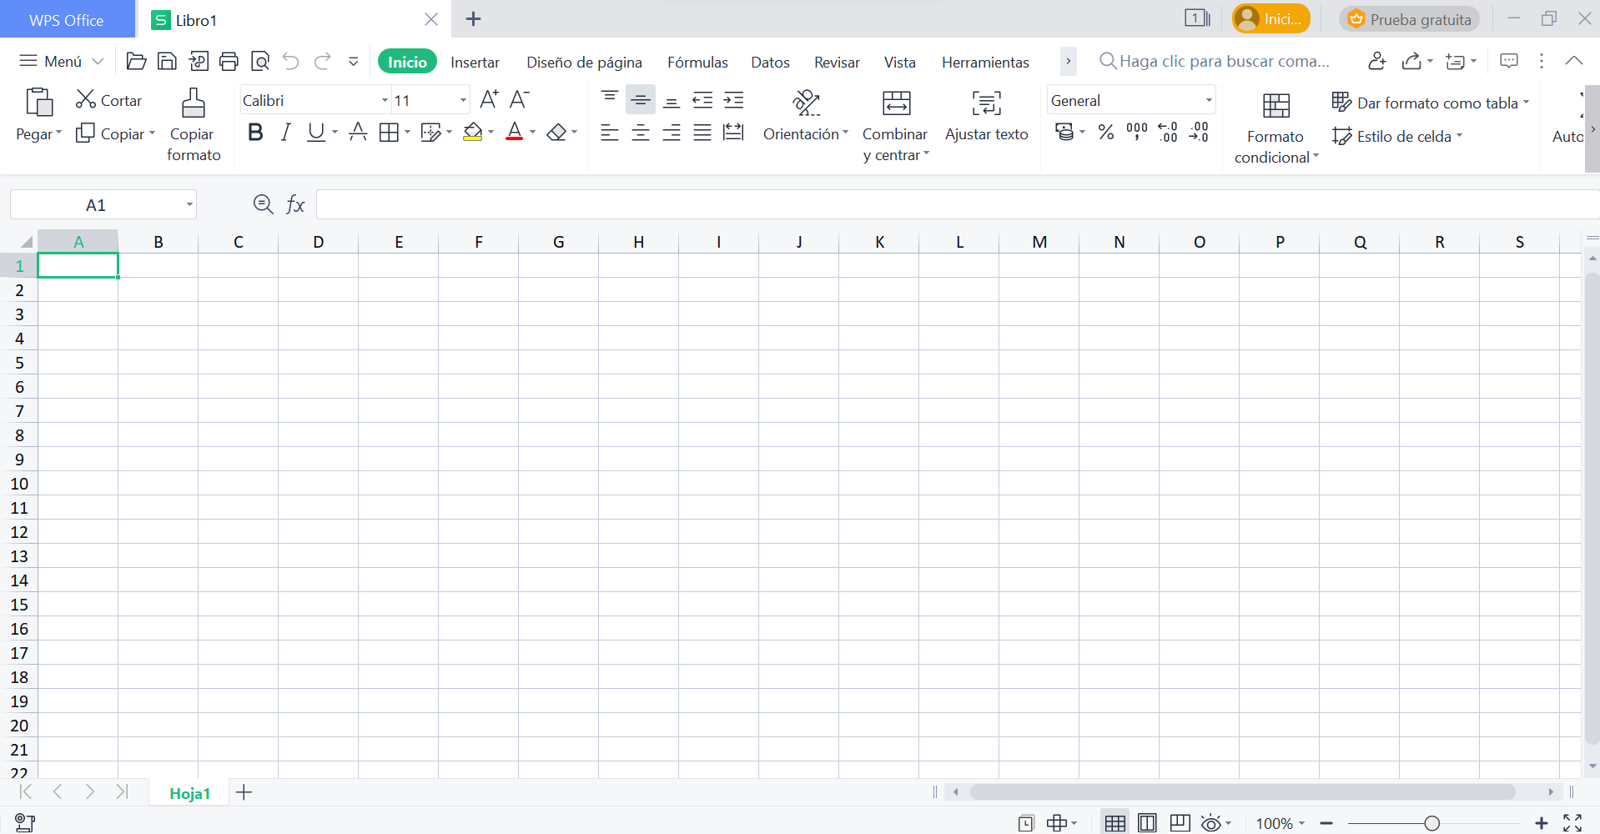Image resolution: width=1600 pixels, height=834 pixels.
Task: Click the Ajustar texto icon
Action: (x=986, y=103)
